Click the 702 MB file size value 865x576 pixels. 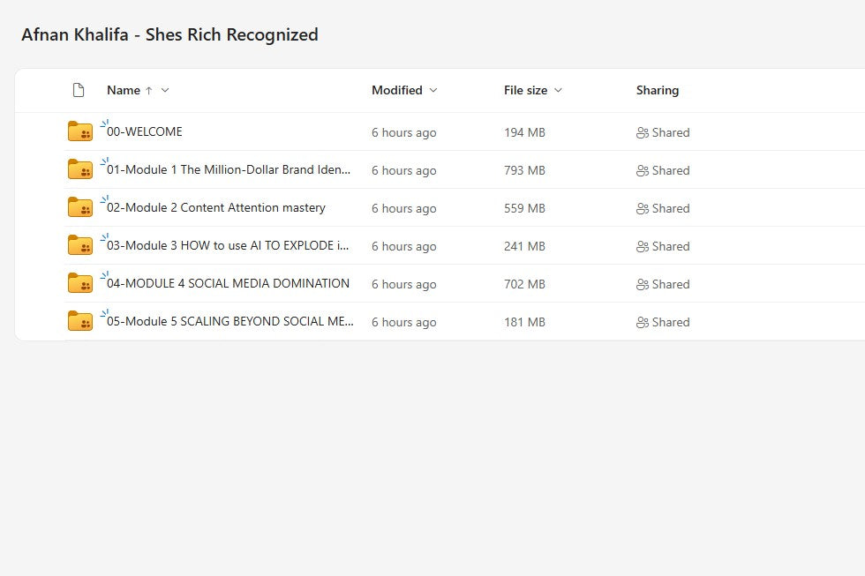coord(524,284)
